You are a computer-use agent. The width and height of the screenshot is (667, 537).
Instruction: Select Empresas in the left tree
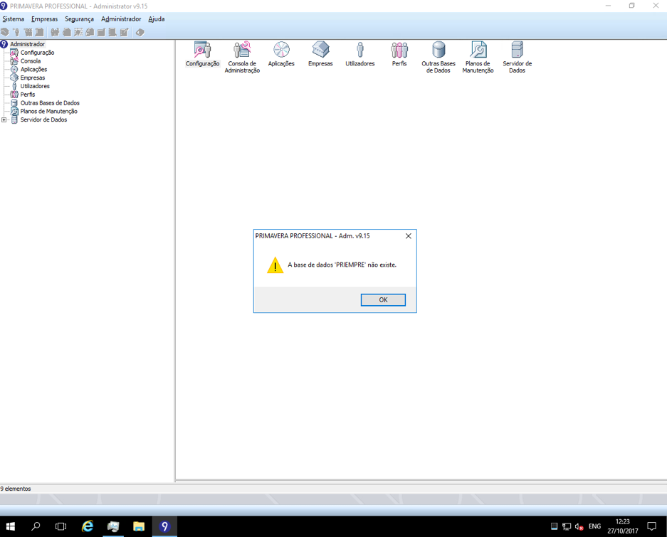tap(32, 78)
